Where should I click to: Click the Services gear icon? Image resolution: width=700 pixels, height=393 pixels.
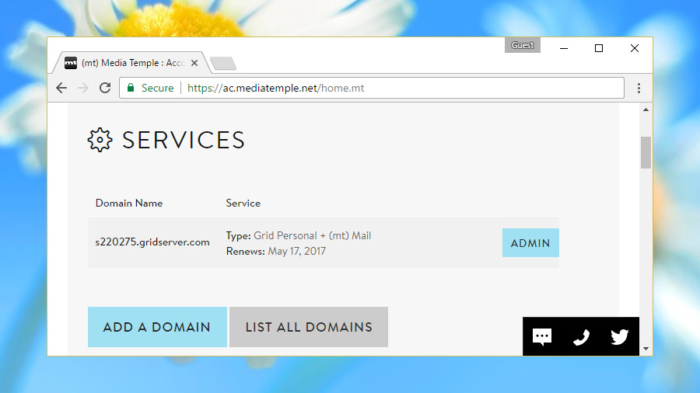tap(100, 140)
